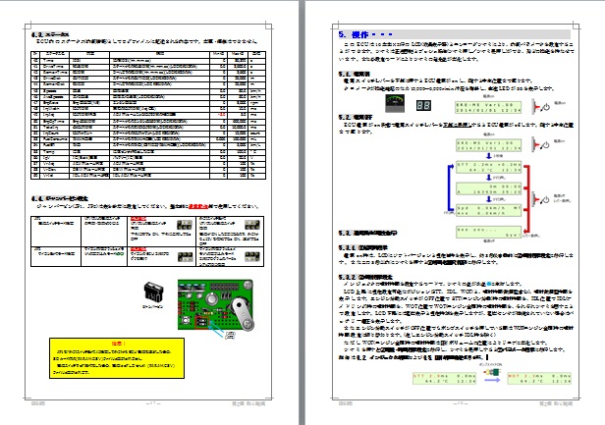Click the blue loop-back bracket arrow
The width and height of the screenshot is (605, 425).
pos(451,187)
